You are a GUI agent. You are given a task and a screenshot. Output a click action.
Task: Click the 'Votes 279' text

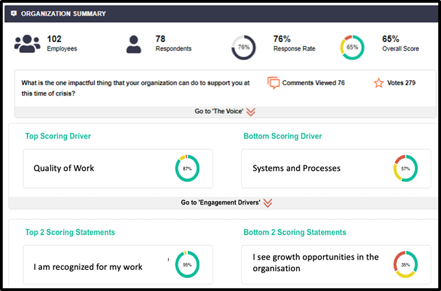click(401, 83)
